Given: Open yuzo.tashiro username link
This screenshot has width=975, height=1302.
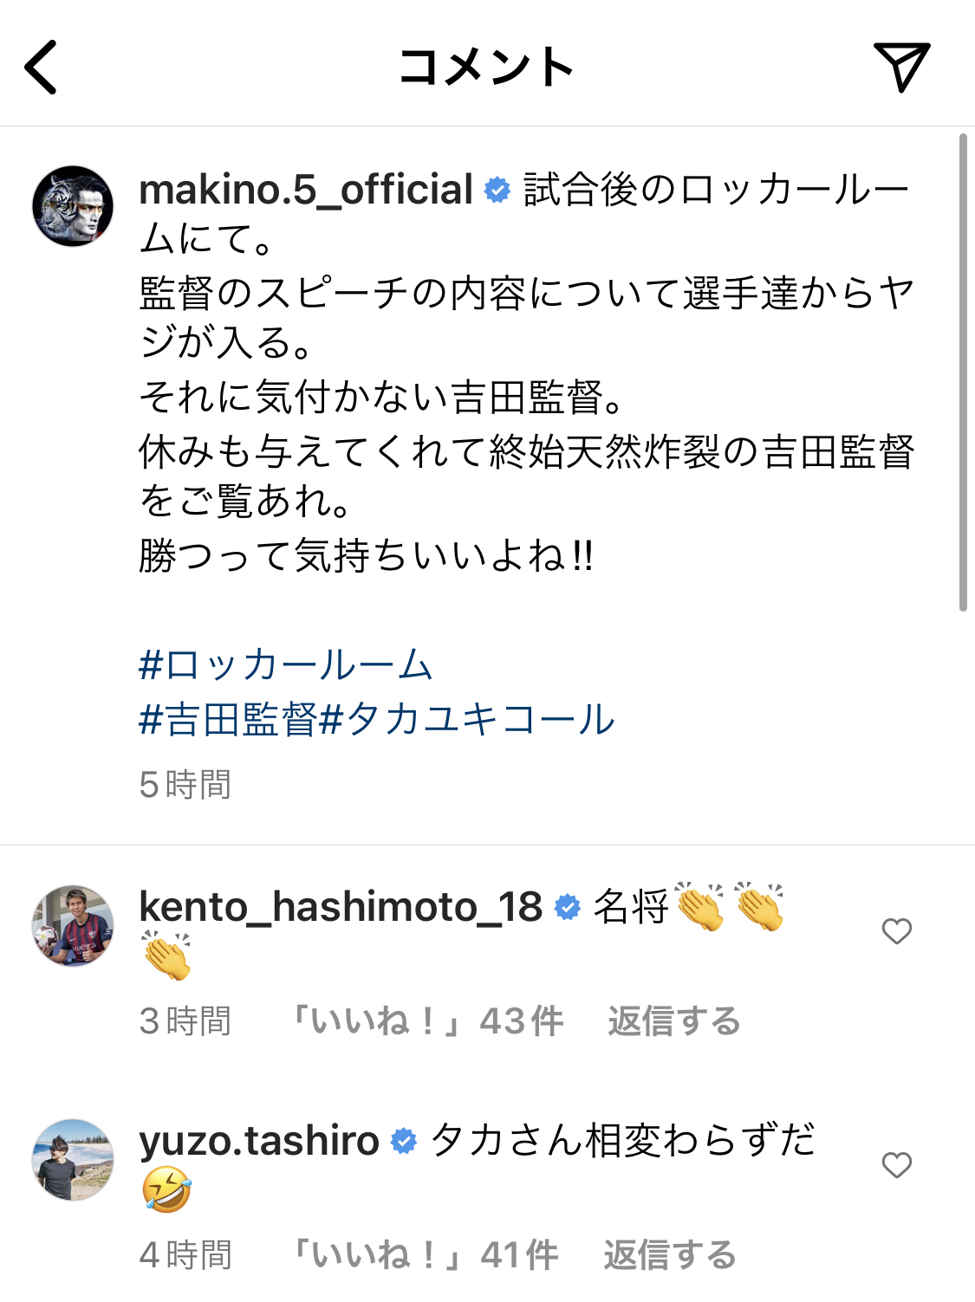Looking at the screenshot, I should click(259, 1141).
